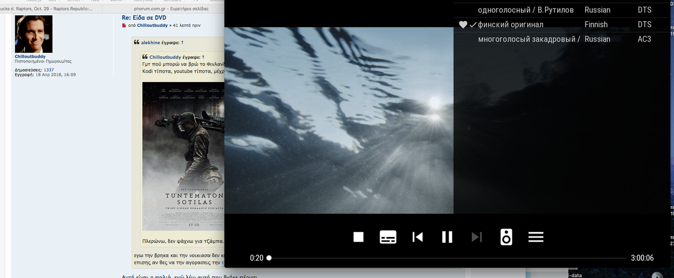Click the red post icon beside από
The width and height of the screenshot is (674, 278).
[x=124, y=25]
